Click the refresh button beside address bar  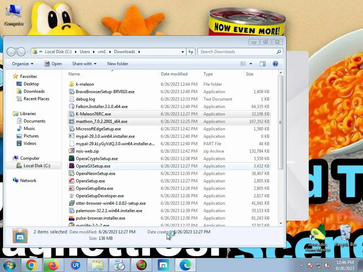point(191,52)
